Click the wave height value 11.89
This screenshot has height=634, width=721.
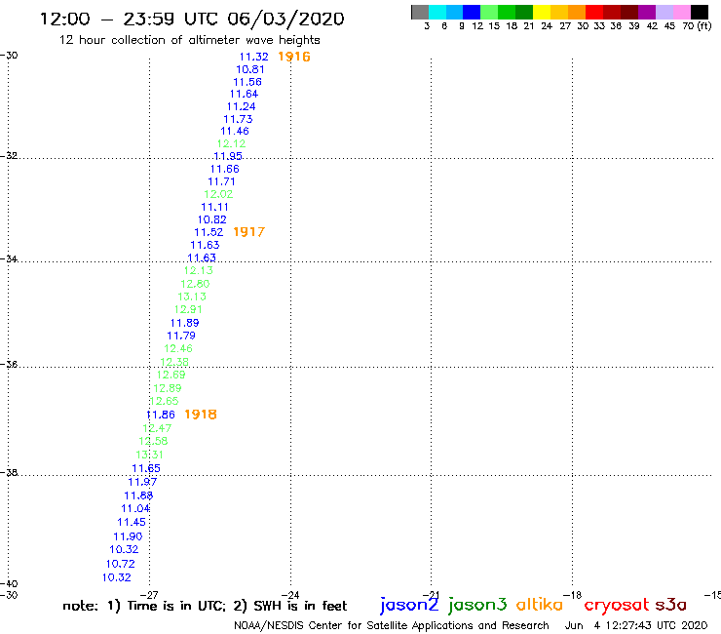(185, 323)
